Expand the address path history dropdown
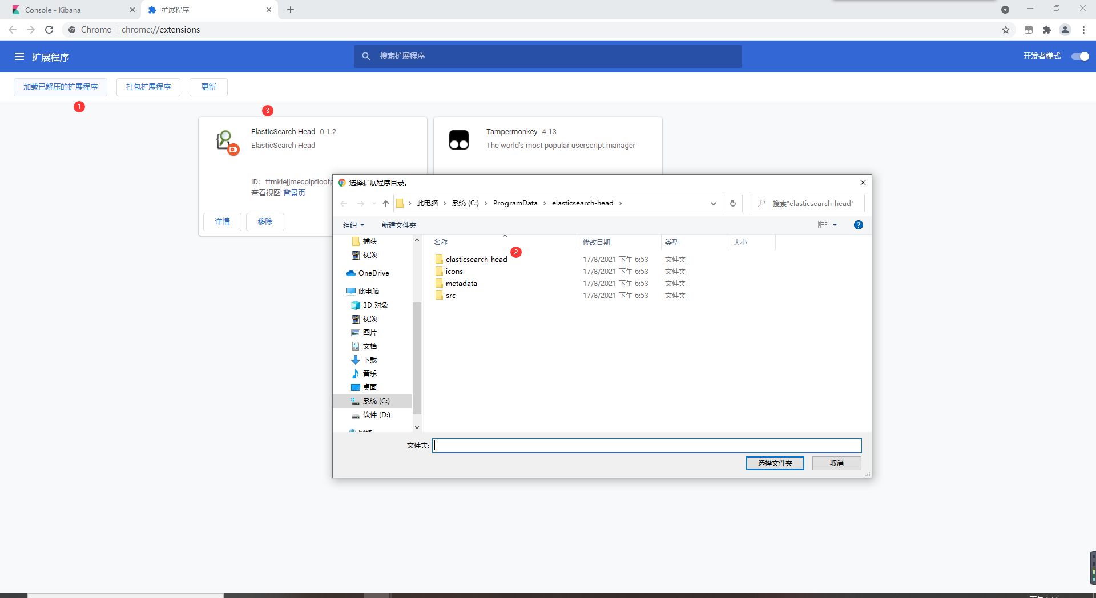The width and height of the screenshot is (1096, 598). coord(714,204)
